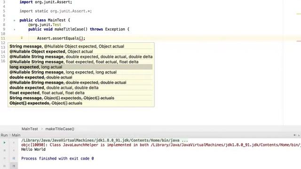
Task: Toggle the highlighted scroll-to-end icon
Action: [14, 166]
